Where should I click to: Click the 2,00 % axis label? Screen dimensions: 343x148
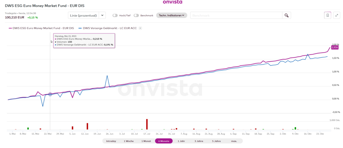click(335, 44)
